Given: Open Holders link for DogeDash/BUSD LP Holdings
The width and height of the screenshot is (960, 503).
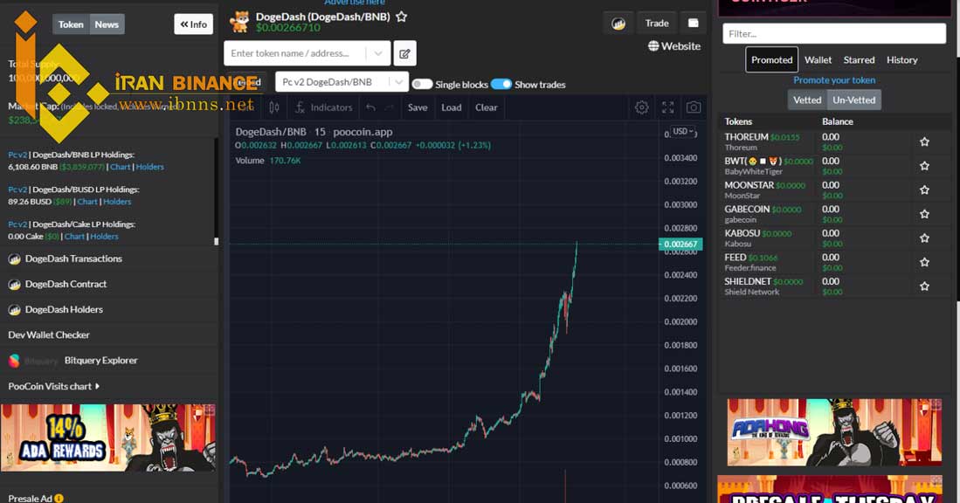Looking at the screenshot, I should click(x=117, y=202).
